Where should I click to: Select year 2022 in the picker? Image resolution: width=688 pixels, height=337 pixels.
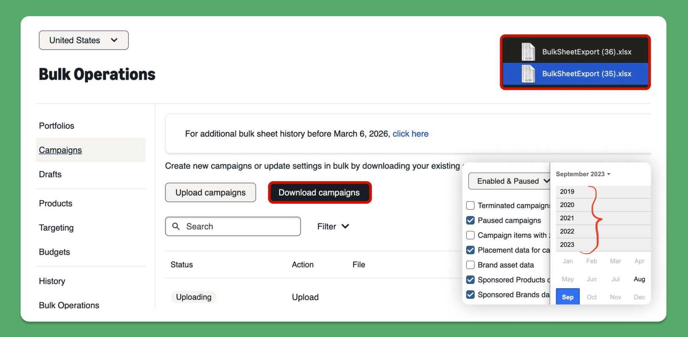pos(603,231)
